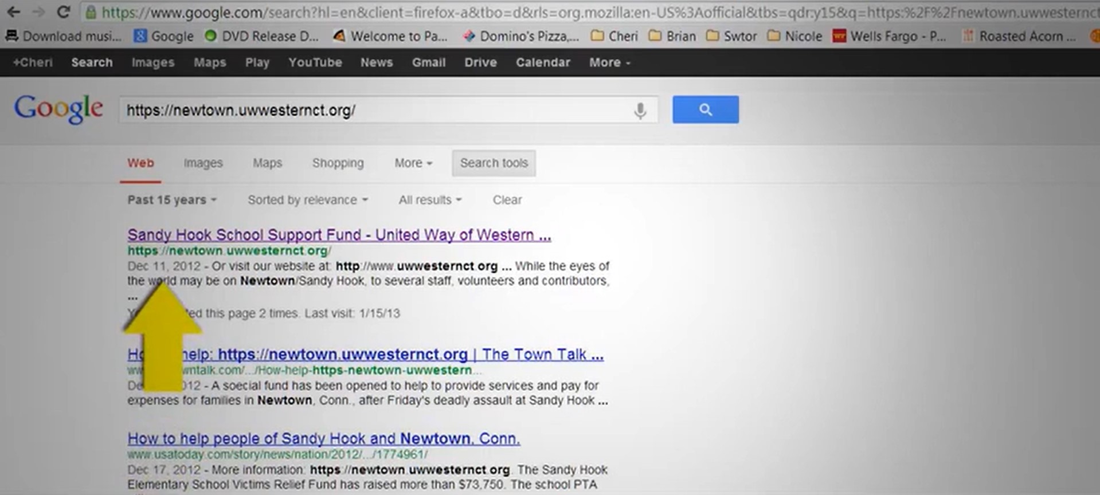Reload the page with the refresh icon
Screen dimensions: 1100x495
click(64, 11)
